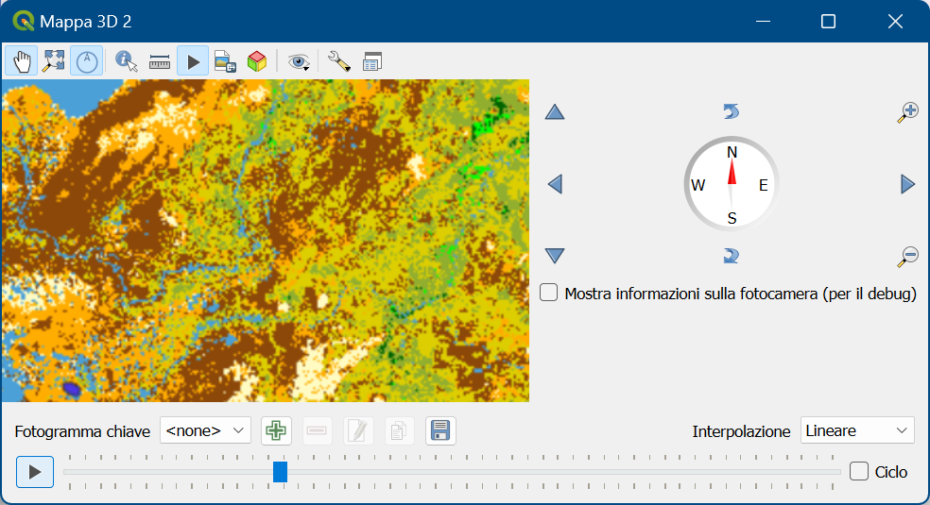Screen dimensions: 930x505
Task: Select the Measurement Line ruler tool
Action: (160, 61)
